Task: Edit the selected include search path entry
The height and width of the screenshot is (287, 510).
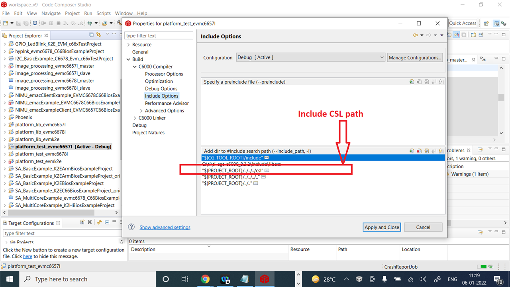Action: coord(426,151)
